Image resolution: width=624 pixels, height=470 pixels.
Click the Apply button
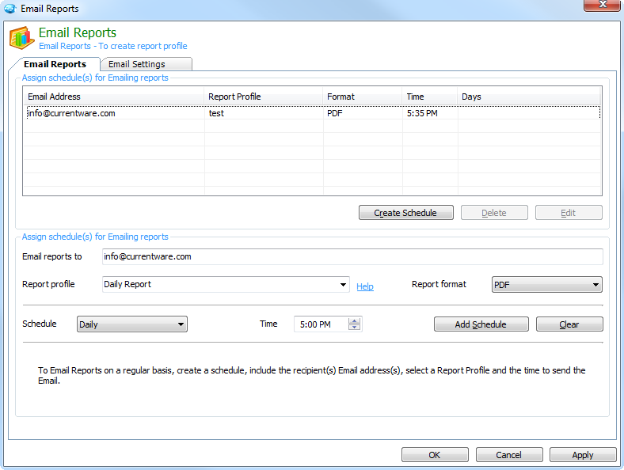tap(583, 454)
